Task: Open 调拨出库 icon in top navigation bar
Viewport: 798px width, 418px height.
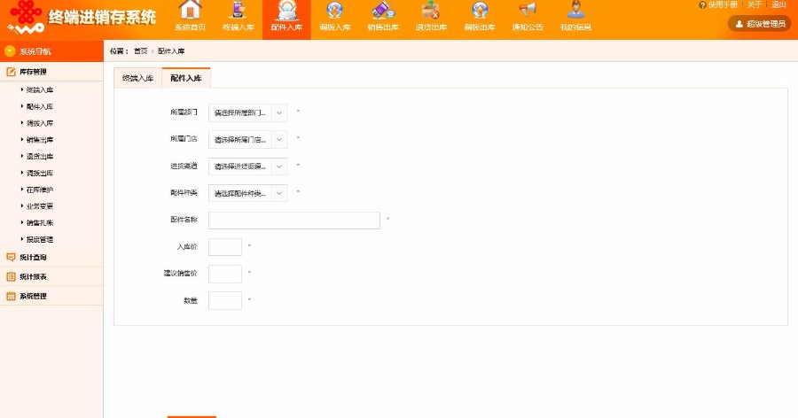Action: coord(480,10)
